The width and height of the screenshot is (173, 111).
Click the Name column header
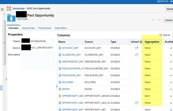pos(62,42)
